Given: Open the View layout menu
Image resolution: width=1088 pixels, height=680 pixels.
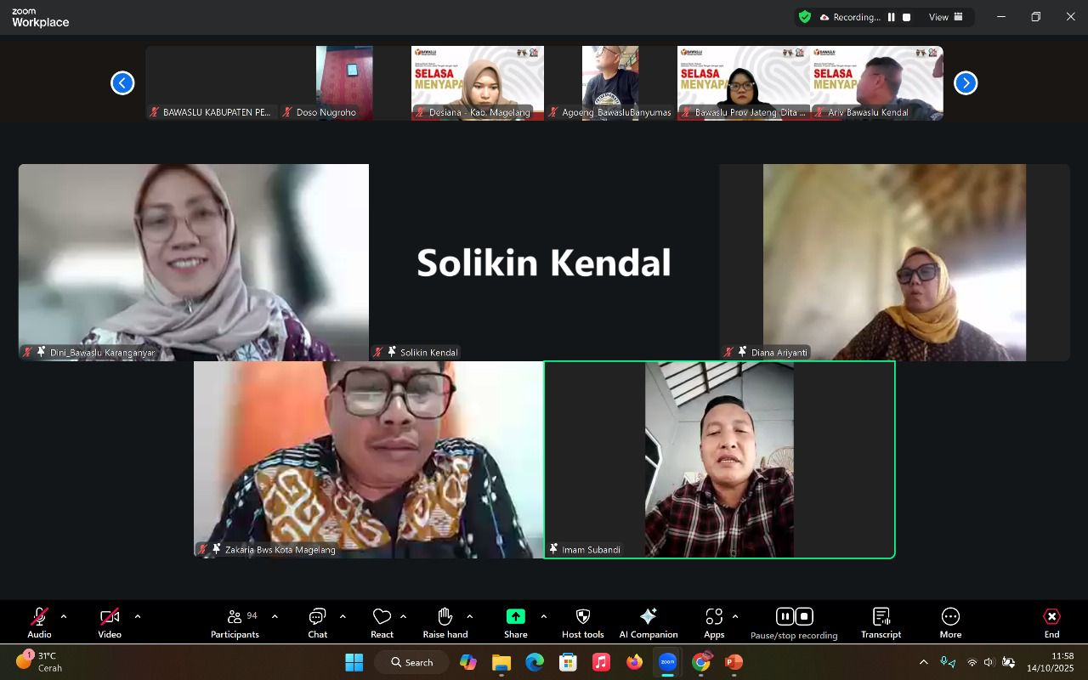Looking at the screenshot, I should click(945, 17).
